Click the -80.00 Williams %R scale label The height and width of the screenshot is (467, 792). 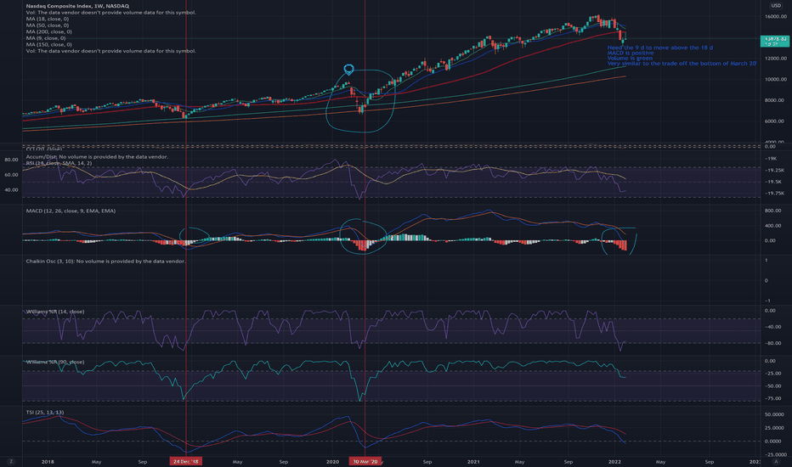[772, 343]
